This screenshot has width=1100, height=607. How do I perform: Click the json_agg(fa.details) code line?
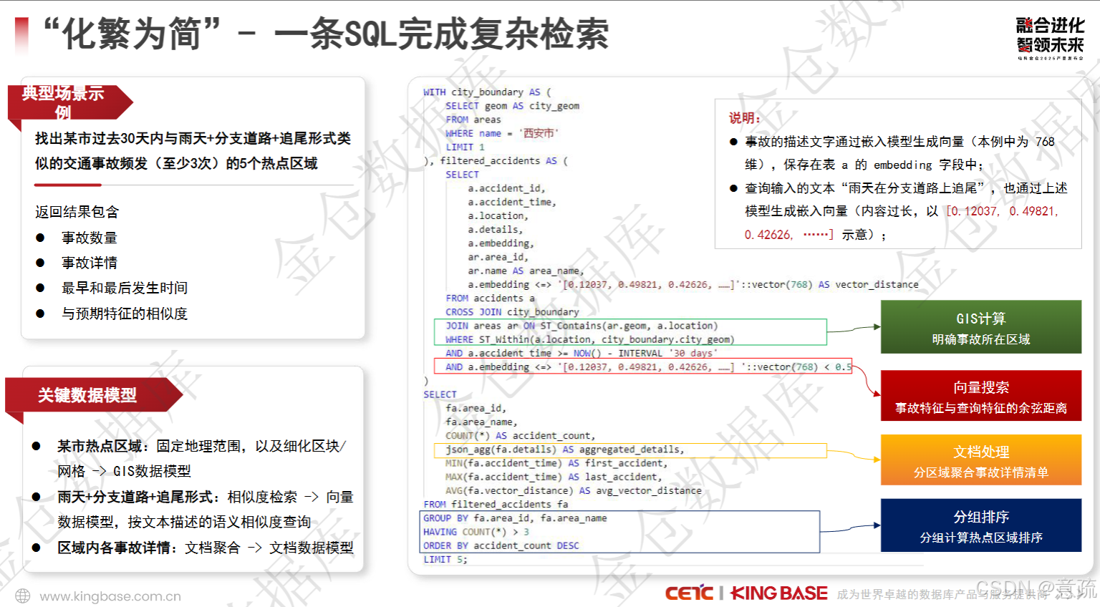click(x=564, y=450)
